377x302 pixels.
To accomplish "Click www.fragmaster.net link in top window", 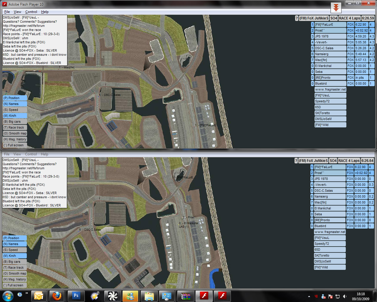I will 330,89.
